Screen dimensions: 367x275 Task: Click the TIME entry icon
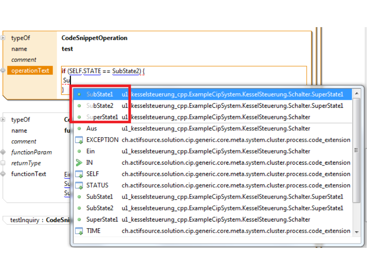click(79, 231)
